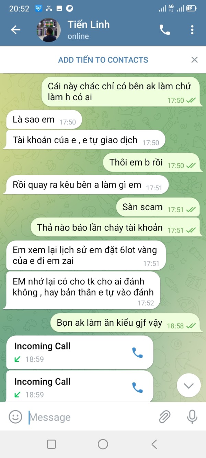
Task: Open the emoji picker smiley icon
Action: point(15,417)
